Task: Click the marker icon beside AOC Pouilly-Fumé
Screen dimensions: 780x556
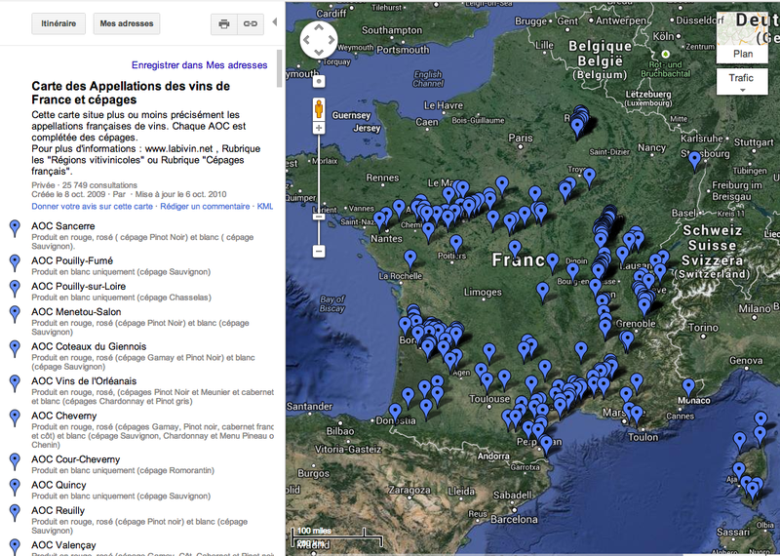Action: tap(15, 263)
